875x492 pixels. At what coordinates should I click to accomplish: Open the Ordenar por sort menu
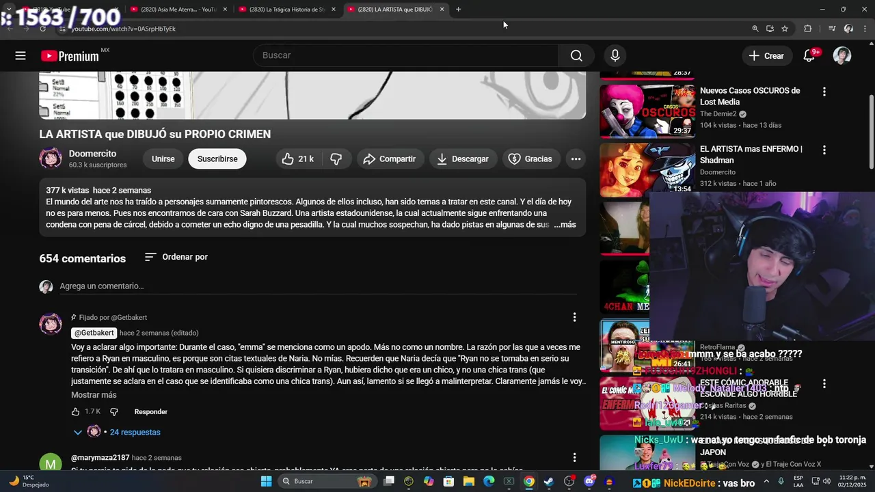click(x=176, y=257)
